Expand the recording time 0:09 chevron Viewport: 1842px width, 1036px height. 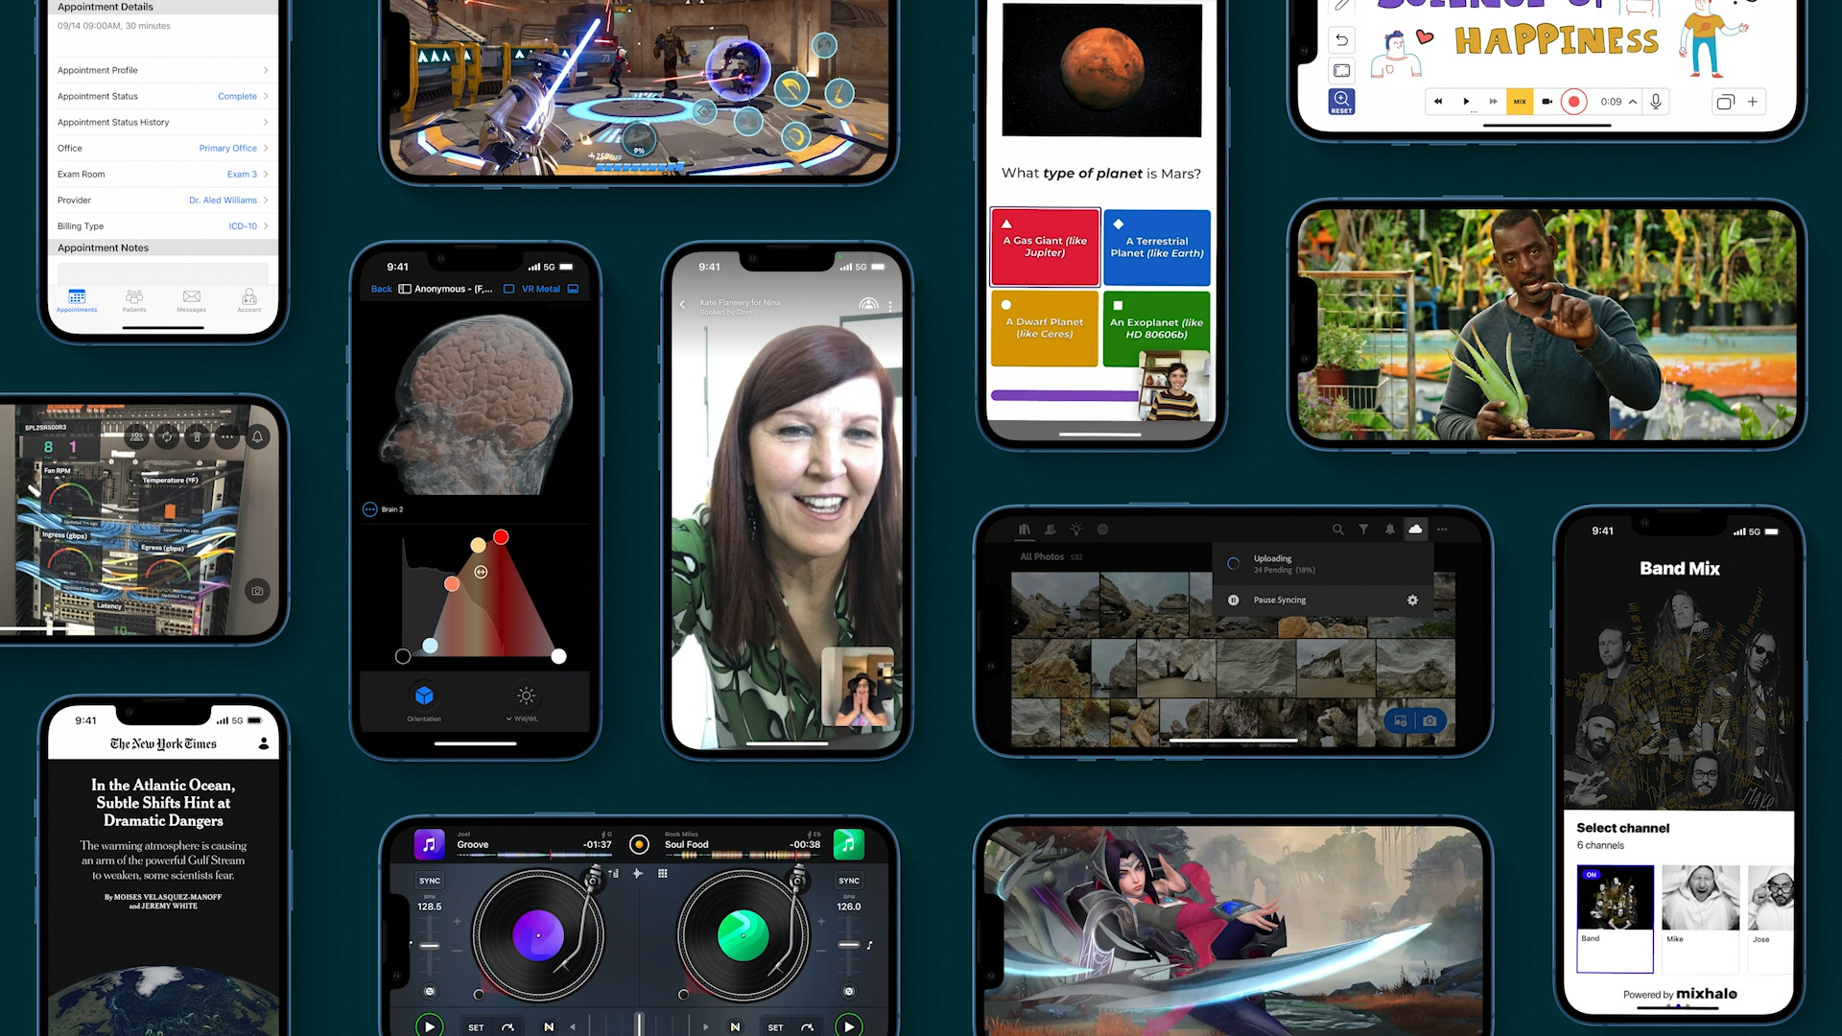(1633, 102)
